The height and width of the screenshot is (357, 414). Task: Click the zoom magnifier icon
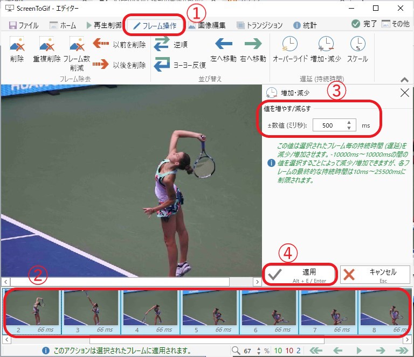236,351
